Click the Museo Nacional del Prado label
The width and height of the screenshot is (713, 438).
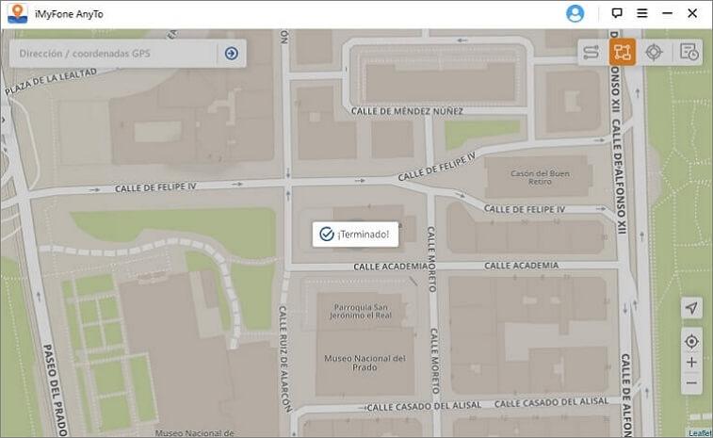(365, 363)
